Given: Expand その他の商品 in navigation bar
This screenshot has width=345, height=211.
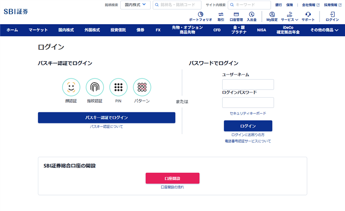Looking at the screenshot, I should [x=324, y=30].
